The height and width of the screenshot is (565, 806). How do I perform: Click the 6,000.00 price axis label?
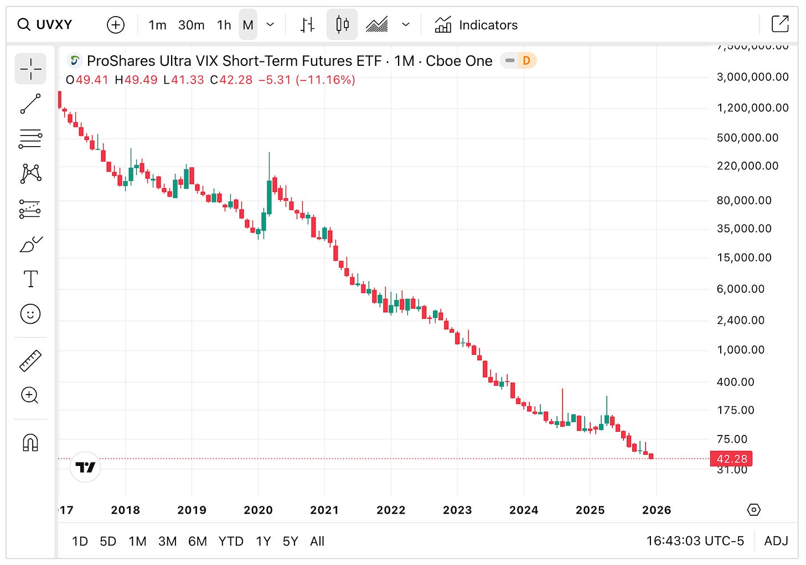tap(741, 289)
